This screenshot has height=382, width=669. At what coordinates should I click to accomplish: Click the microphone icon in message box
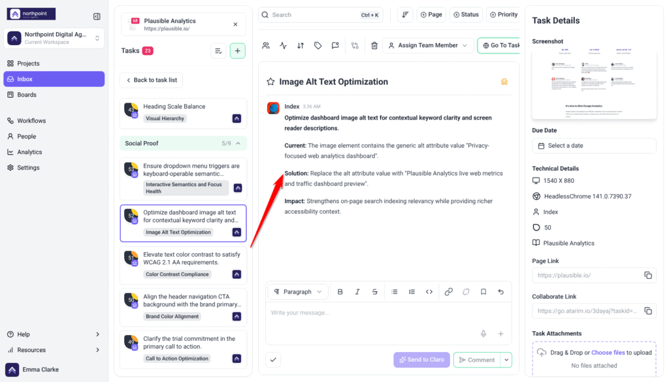483,334
